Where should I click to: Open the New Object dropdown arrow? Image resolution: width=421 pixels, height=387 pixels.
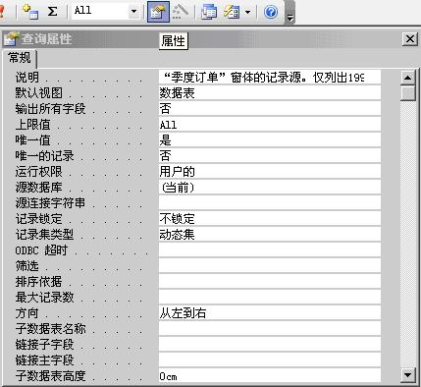click(248, 12)
